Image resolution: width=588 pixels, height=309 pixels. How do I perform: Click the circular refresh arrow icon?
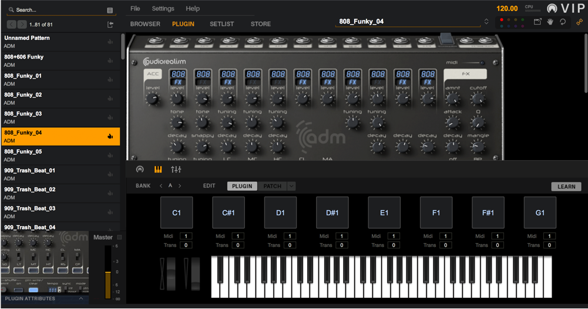(x=563, y=22)
